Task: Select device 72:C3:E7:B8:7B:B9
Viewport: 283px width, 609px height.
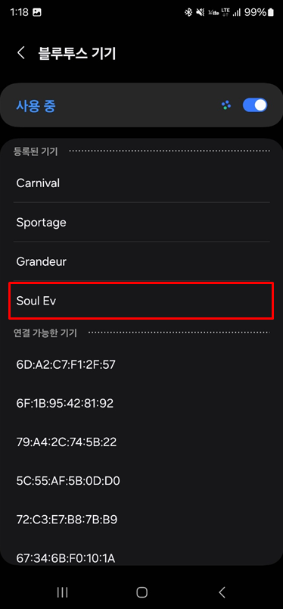Action: coord(141,520)
